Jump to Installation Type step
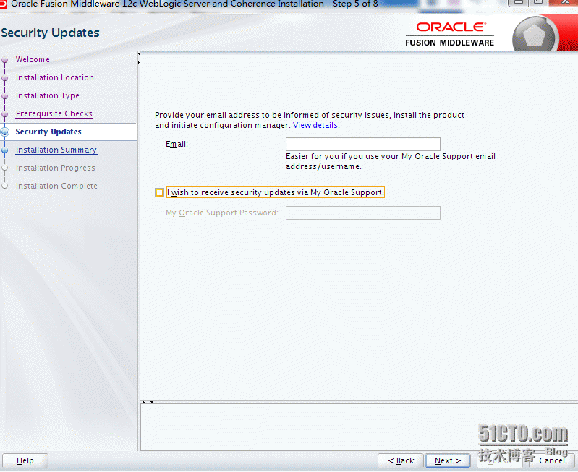The width and height of the screenshot is (578, 472). click(x=48, y=95)
